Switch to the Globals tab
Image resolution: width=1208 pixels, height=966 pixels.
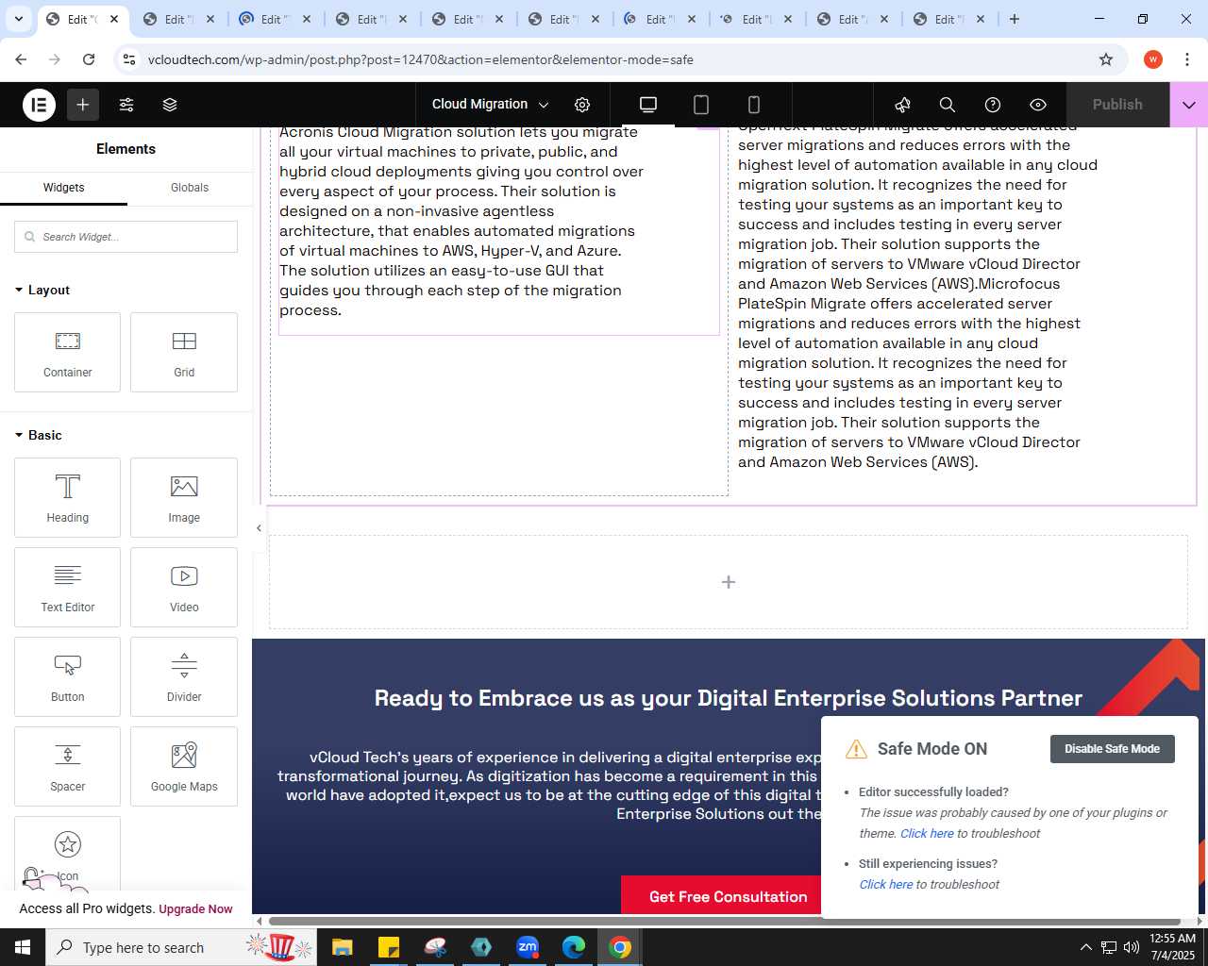(190, 188)
